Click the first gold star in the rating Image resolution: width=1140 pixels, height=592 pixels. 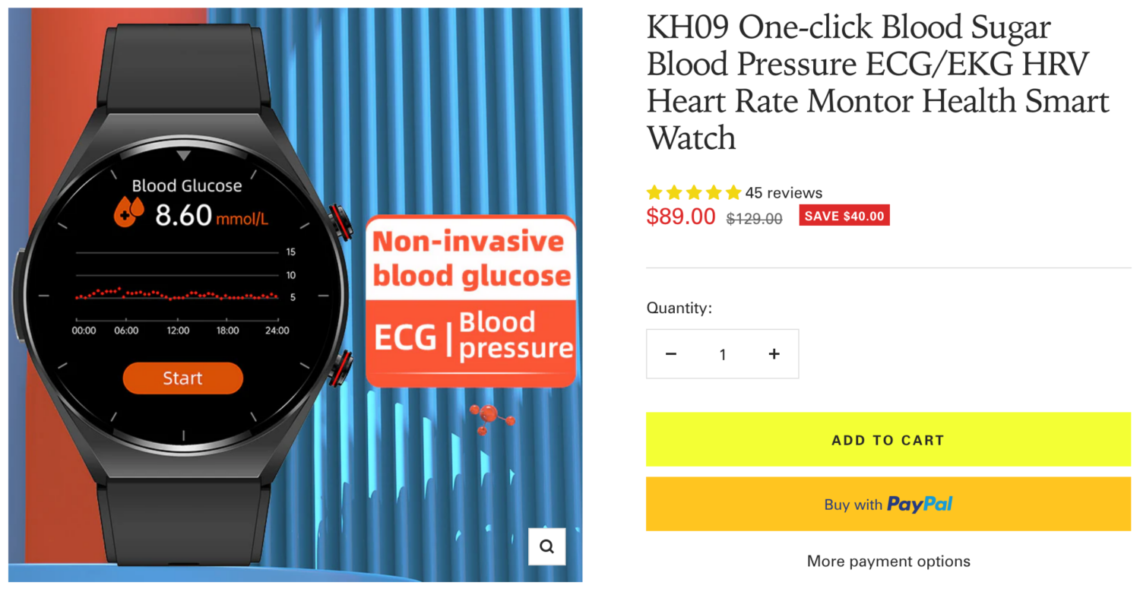(x=655, y=192)
